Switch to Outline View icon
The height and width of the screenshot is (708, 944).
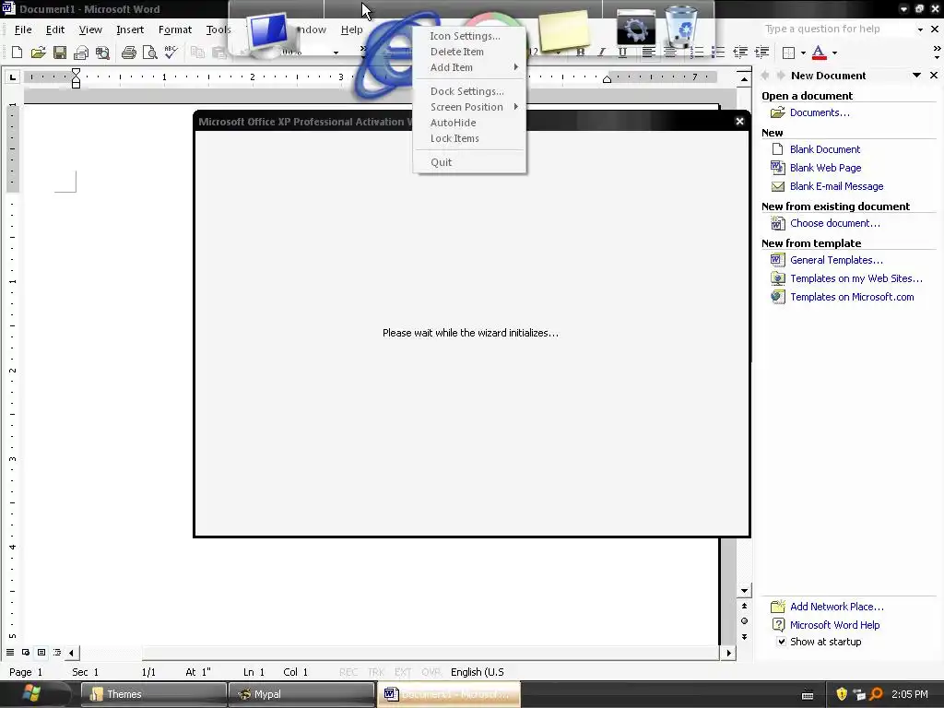(56, 653)
